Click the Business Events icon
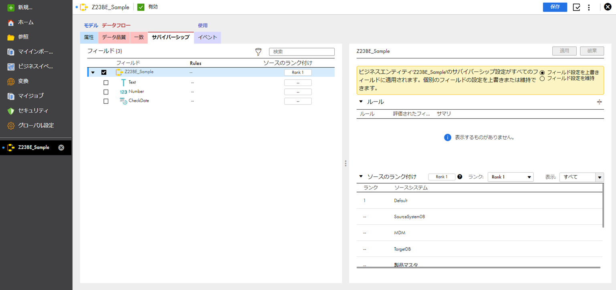The image size is (616, 290). pos(11,67)
